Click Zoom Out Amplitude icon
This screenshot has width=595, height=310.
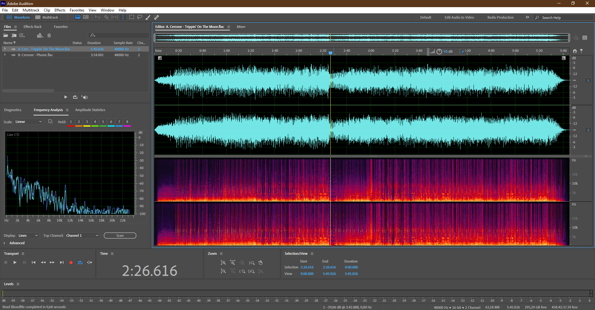223,271
